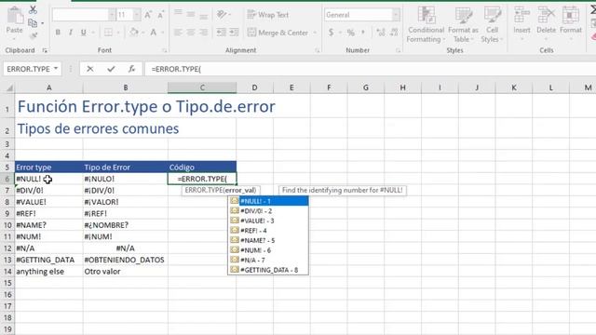The width and height of the screenshot is (596, 335).
Task: Click Merge & Center button
Action: click(278, 33)
